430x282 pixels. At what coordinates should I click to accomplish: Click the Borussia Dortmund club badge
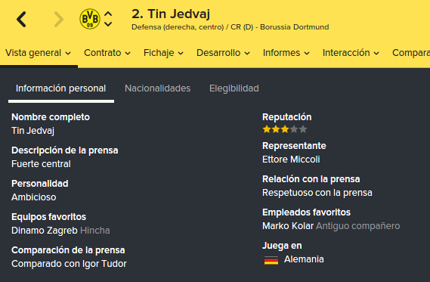click(x=90, y=19)
